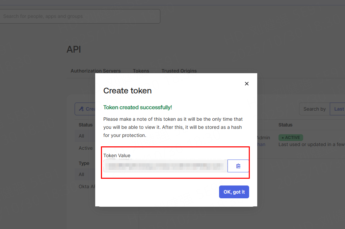Image resolution: width=345 pixels, height=229 pixels.
Task: Filter by All under Status
Action: [81, 136]
